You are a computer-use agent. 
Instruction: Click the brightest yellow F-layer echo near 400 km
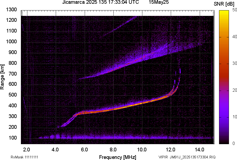[x=133, y=106]
